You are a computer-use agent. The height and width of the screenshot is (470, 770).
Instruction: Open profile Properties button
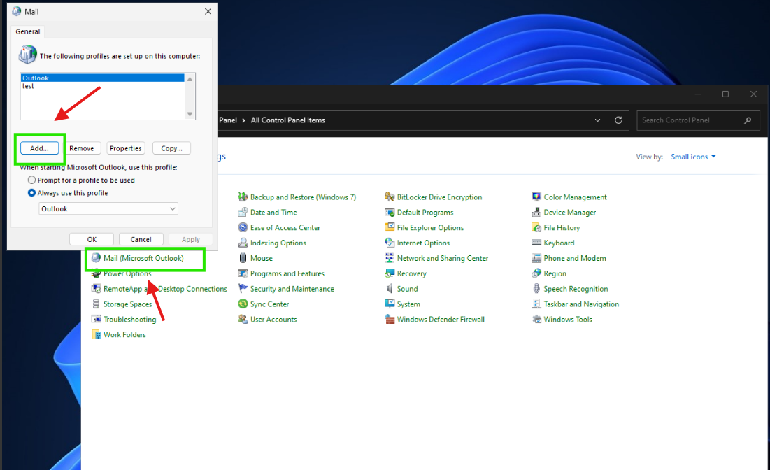coord(126,148)
